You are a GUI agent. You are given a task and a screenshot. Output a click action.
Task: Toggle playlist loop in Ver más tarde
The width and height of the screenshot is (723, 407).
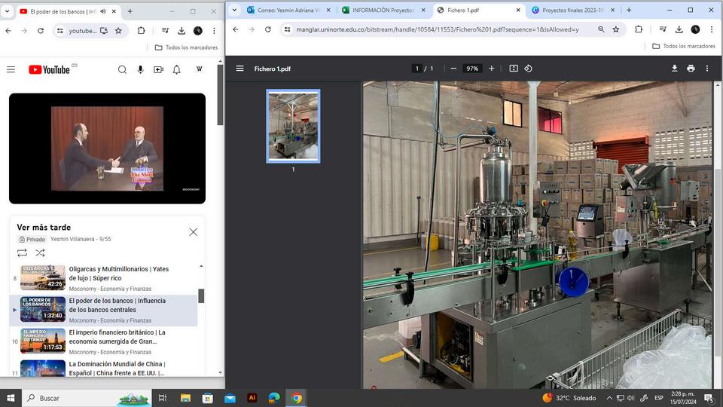(22, 253)
